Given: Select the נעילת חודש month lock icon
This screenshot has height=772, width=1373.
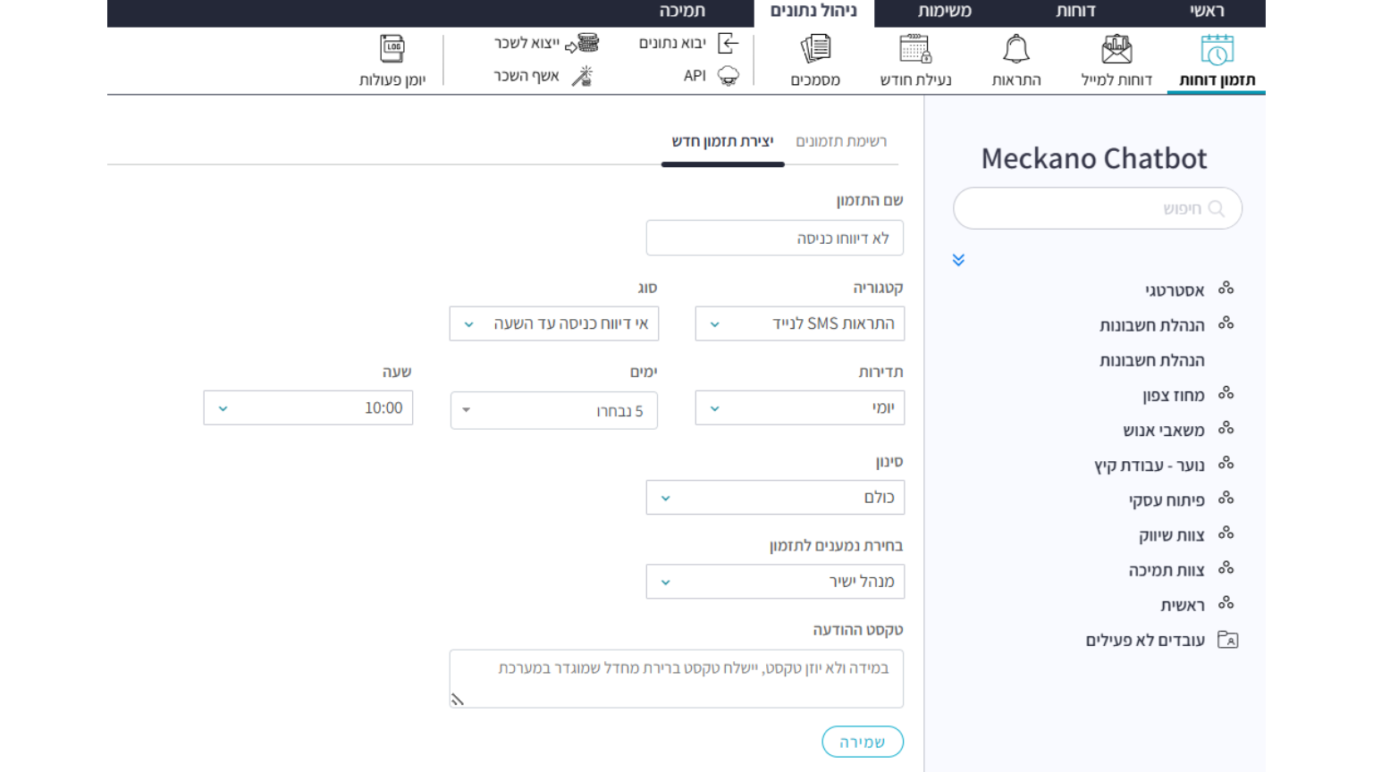Looking at the screenshot, I should coord(915,50).
